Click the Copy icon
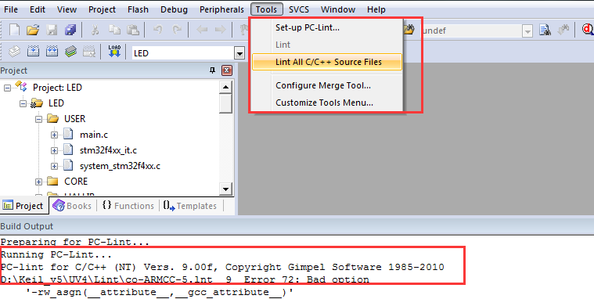Screen dimensions: 594x299 click(114, 30)
